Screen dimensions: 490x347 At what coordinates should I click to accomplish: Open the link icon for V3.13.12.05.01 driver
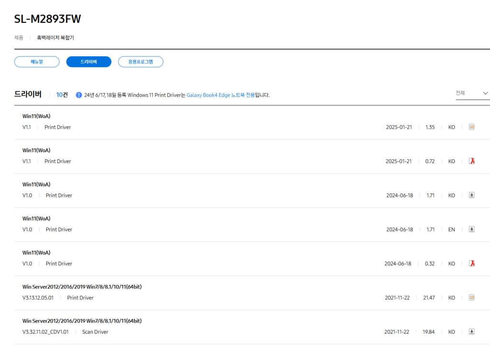pyautogui.click(x=471, y=297)
